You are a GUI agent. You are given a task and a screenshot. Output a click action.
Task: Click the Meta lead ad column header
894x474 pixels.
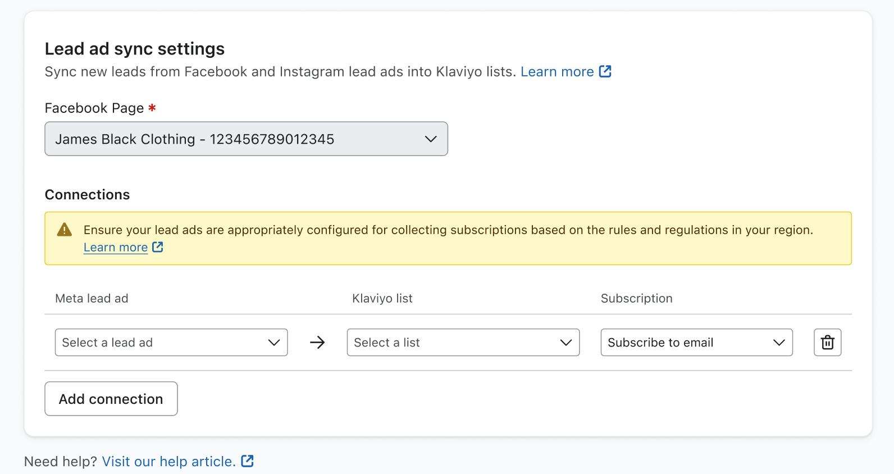pyautogui.click(x=92, y=299)
